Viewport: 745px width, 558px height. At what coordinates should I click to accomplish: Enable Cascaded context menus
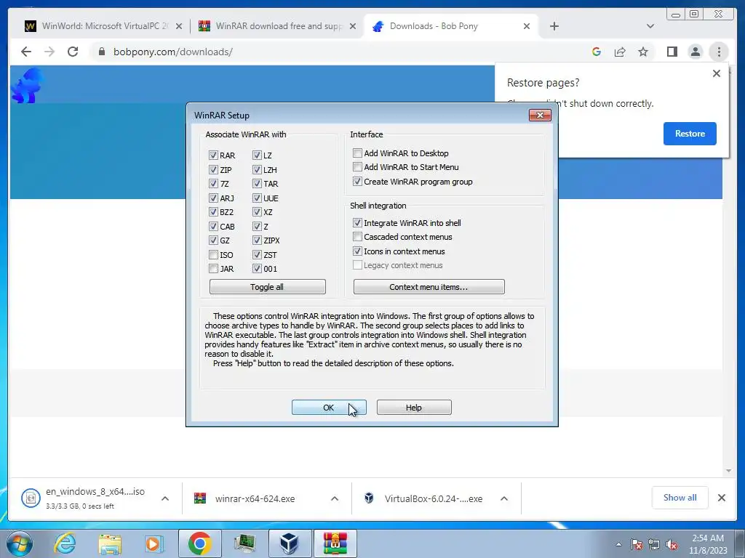coord(357,237)
